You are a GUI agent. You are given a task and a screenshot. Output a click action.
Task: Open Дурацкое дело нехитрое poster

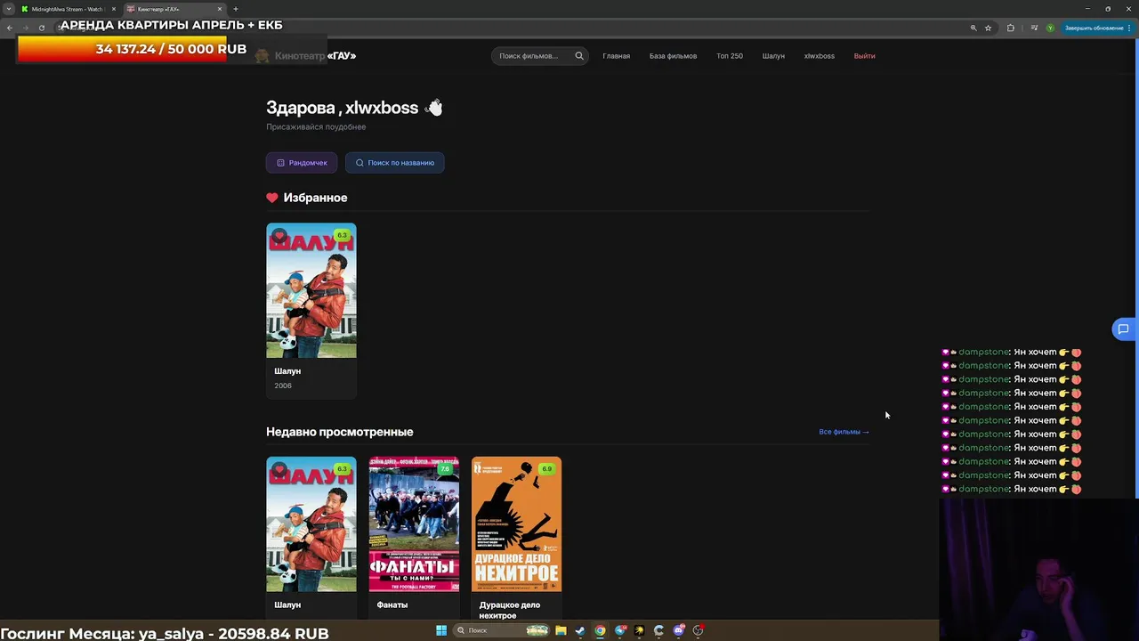516,524
